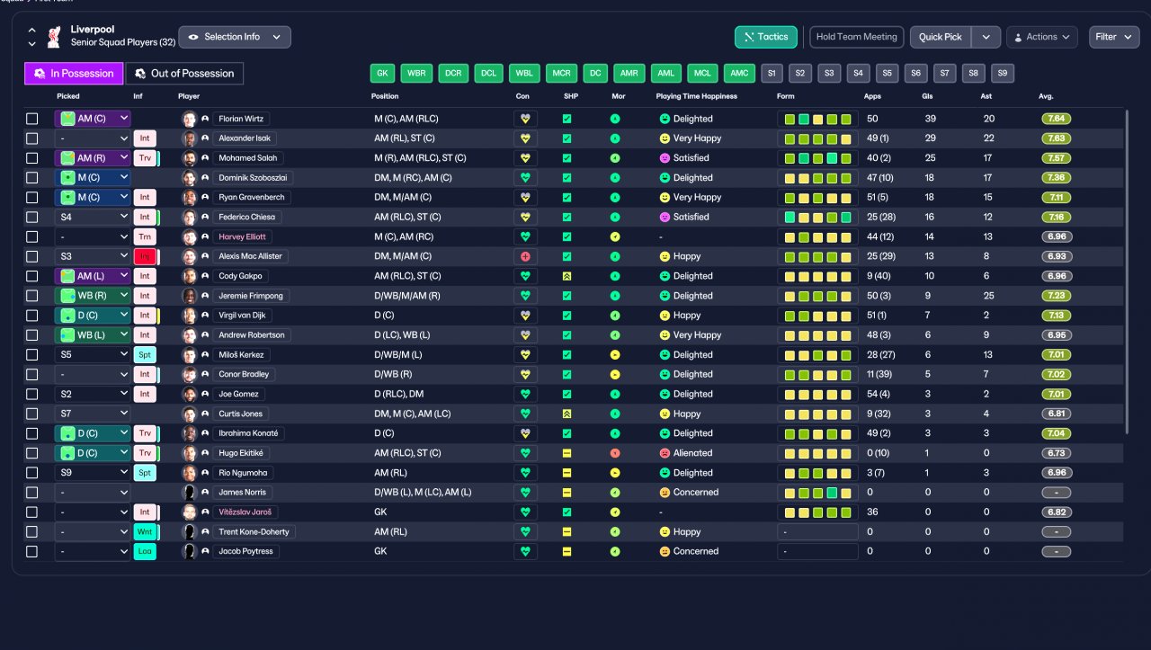The width and height of the screenshot is (1151, 650).
Task: Click Federico Chiesa form squares
Action: 817,217
